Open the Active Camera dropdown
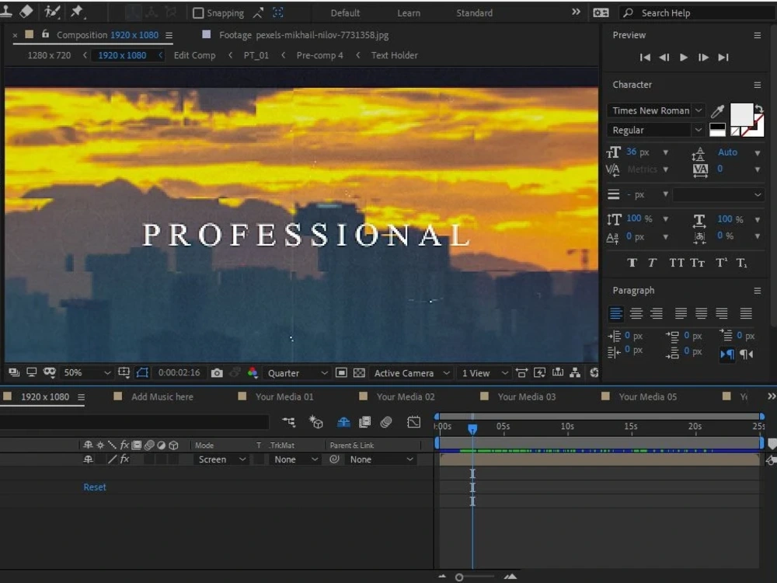 (411, 373)
